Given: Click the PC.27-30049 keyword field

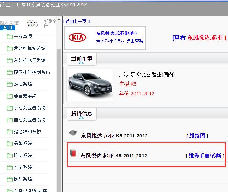Looking at the screenshot, I should (x=33, y=23).
